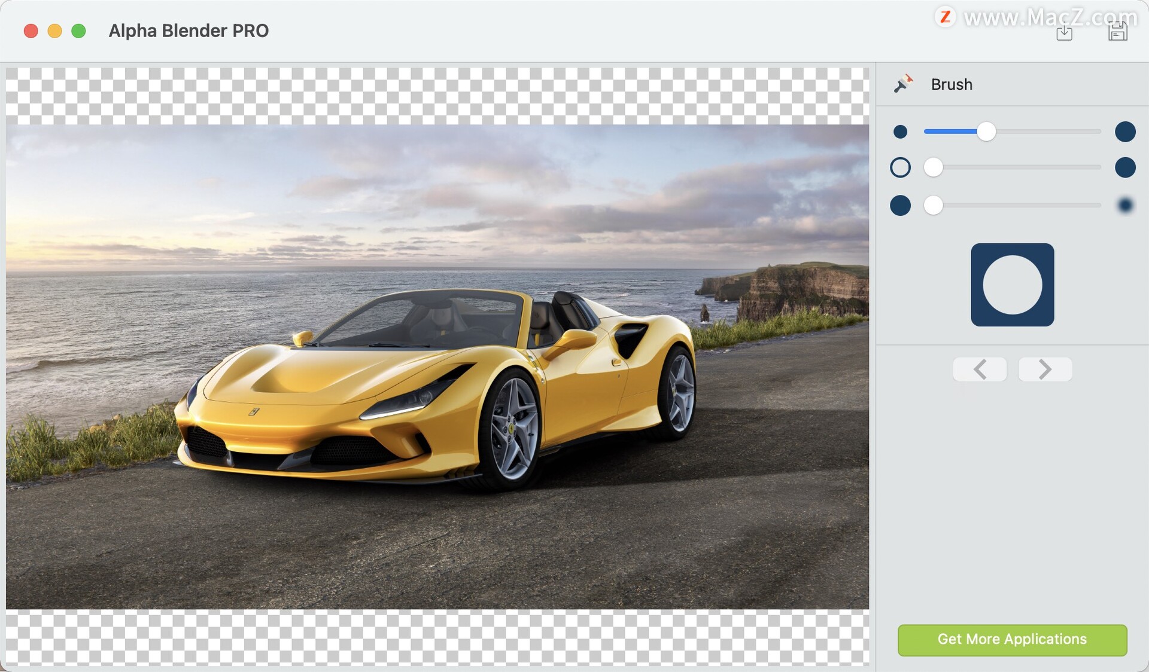
Task: Click the Brush panel header label
Action: coord(952,84)
